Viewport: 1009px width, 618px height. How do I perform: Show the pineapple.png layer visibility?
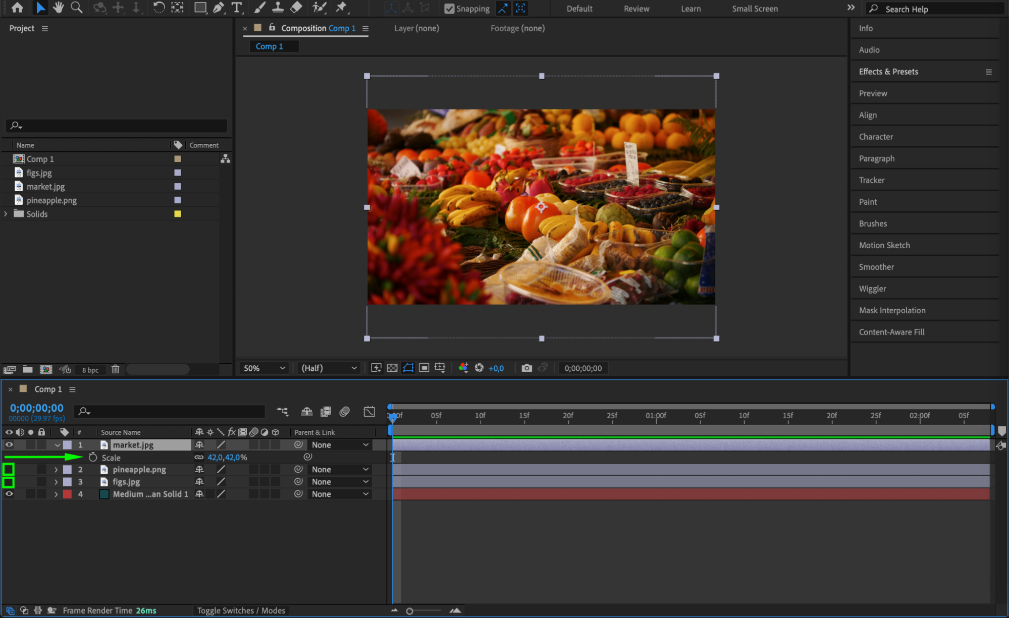point(9,470)
